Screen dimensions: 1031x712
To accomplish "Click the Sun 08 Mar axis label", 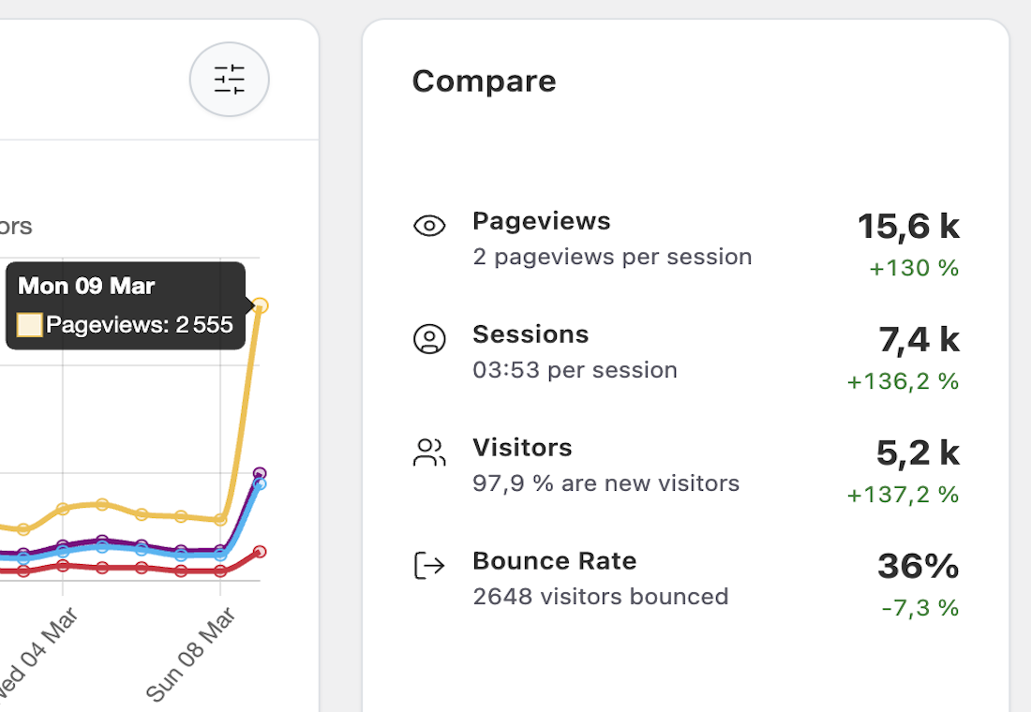I will point(192,654).
